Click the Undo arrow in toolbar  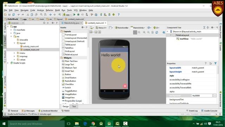click(19, 14)
